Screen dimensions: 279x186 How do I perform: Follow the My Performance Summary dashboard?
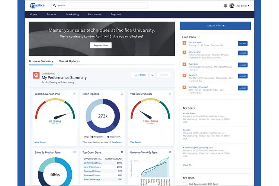(x=140, y=75)
